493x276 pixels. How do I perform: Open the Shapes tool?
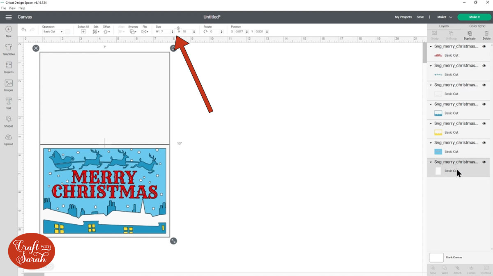pos(9,121)
